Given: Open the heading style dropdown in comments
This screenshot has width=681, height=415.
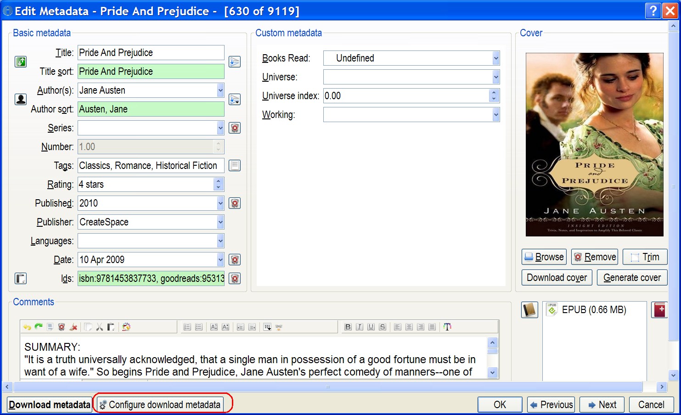Looking at the screenshot, I should click(x=267, y=327).
